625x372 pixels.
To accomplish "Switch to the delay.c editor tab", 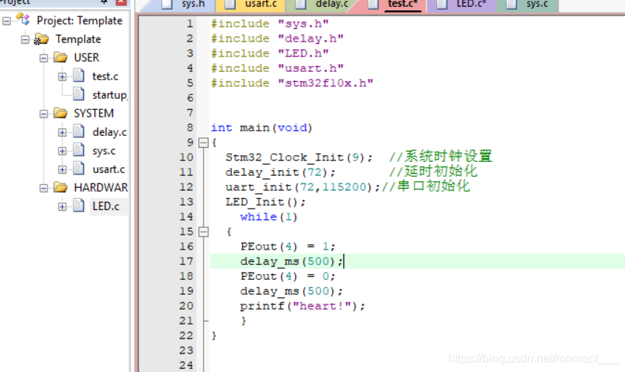I will pos(321,4).
